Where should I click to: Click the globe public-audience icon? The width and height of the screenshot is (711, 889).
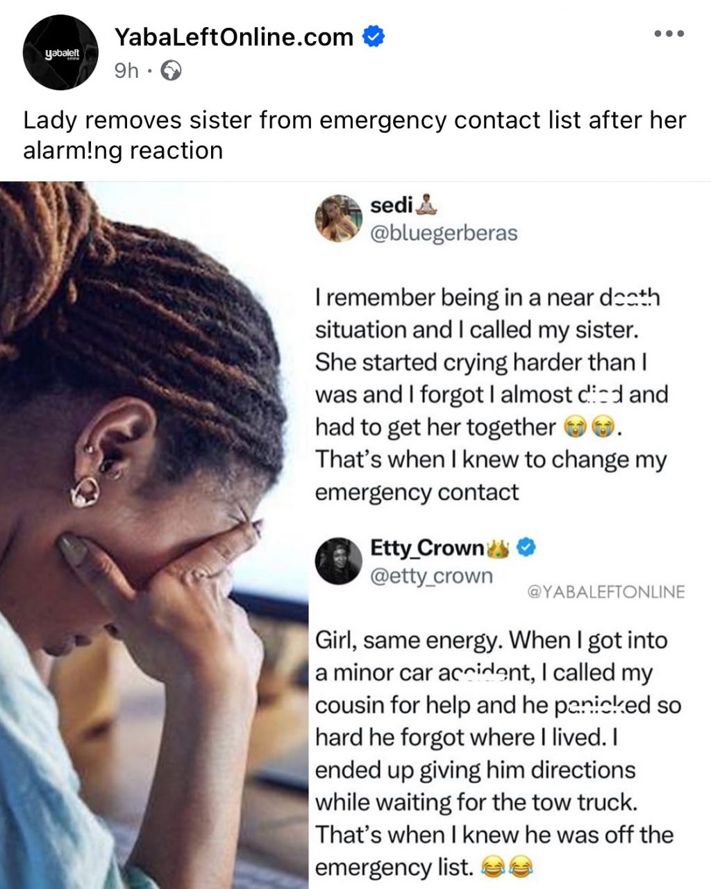click(x=171, y=70)
